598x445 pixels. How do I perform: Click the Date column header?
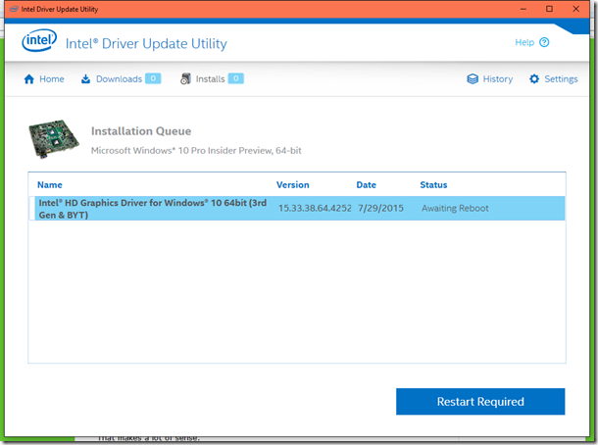(x=366, y=185)
